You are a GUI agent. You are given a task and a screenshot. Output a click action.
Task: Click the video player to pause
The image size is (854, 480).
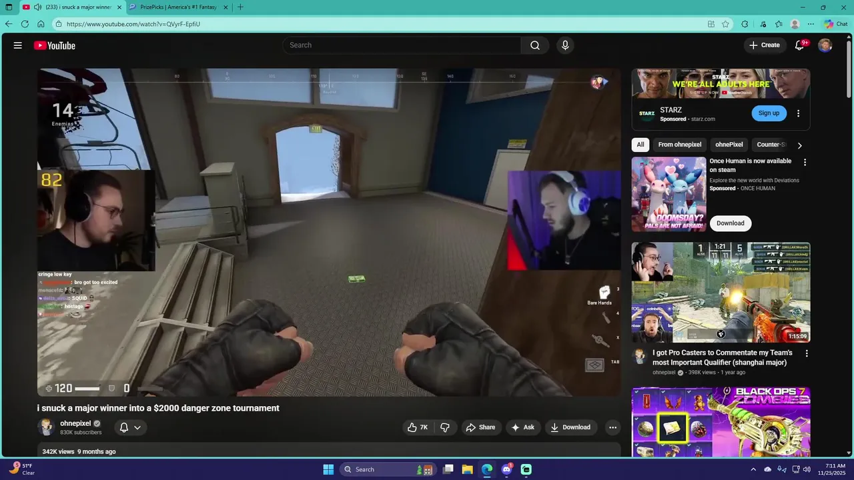pos(329,232)
